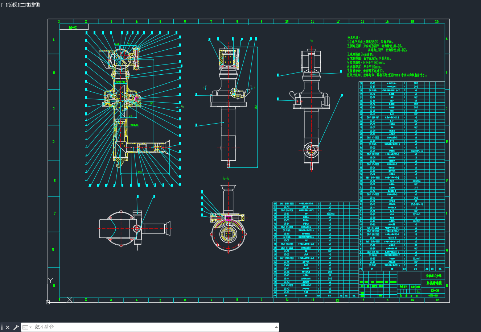The image size is (481, 332).
Task: Select the 技术要求 heading text
Action: 353,37
